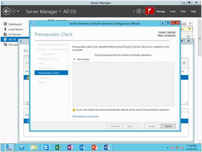Viewport: 202px width, 152px height.
Task: Click the Previous button in wizard
Action: pos(115,126)
